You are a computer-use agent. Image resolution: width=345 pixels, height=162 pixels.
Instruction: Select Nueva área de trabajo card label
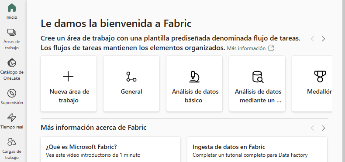point(69,96)
